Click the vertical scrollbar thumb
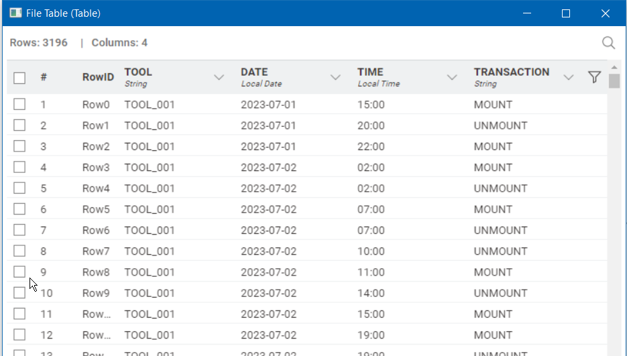Screen dimensions: 627x356 coord(614,82)
